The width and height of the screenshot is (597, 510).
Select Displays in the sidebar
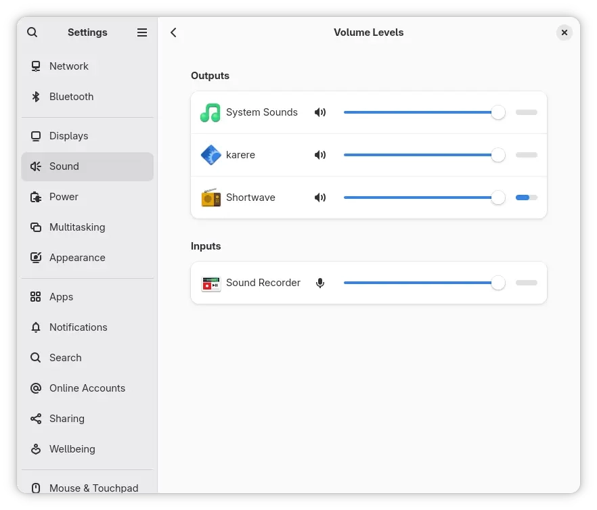pos(68,136)
